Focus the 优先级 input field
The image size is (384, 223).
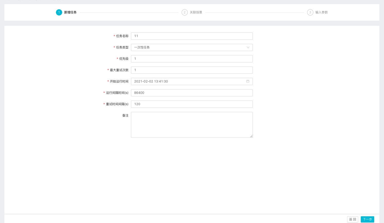(x=192, y=59)
